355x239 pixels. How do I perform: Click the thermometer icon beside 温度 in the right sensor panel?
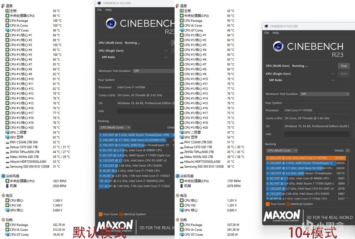(x=177, y=6)
